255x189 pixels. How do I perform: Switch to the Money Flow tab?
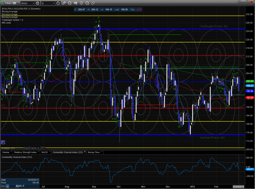pyautogui.click(x=93, y=152)
